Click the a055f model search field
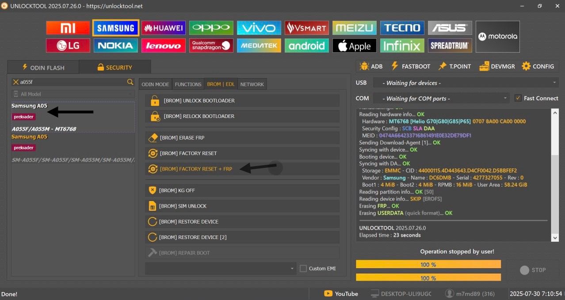Viewport: 565px width, 300px height. (x=73, y=82)
